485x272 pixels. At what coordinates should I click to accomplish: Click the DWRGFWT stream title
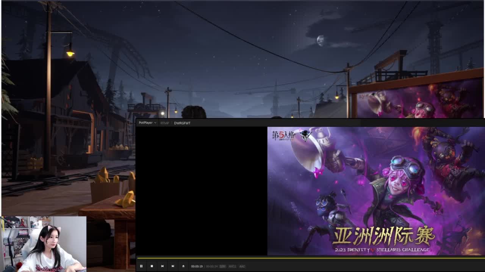coord(182,123)
